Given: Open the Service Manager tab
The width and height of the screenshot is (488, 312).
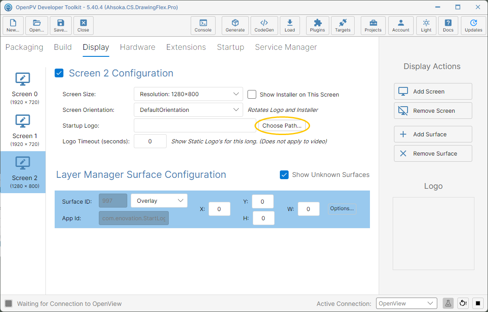Looking at the screenshot, I should [286, 47].
